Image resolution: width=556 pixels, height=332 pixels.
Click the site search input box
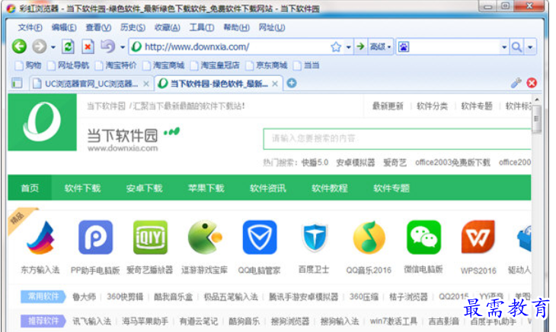[x=397, y=138]
